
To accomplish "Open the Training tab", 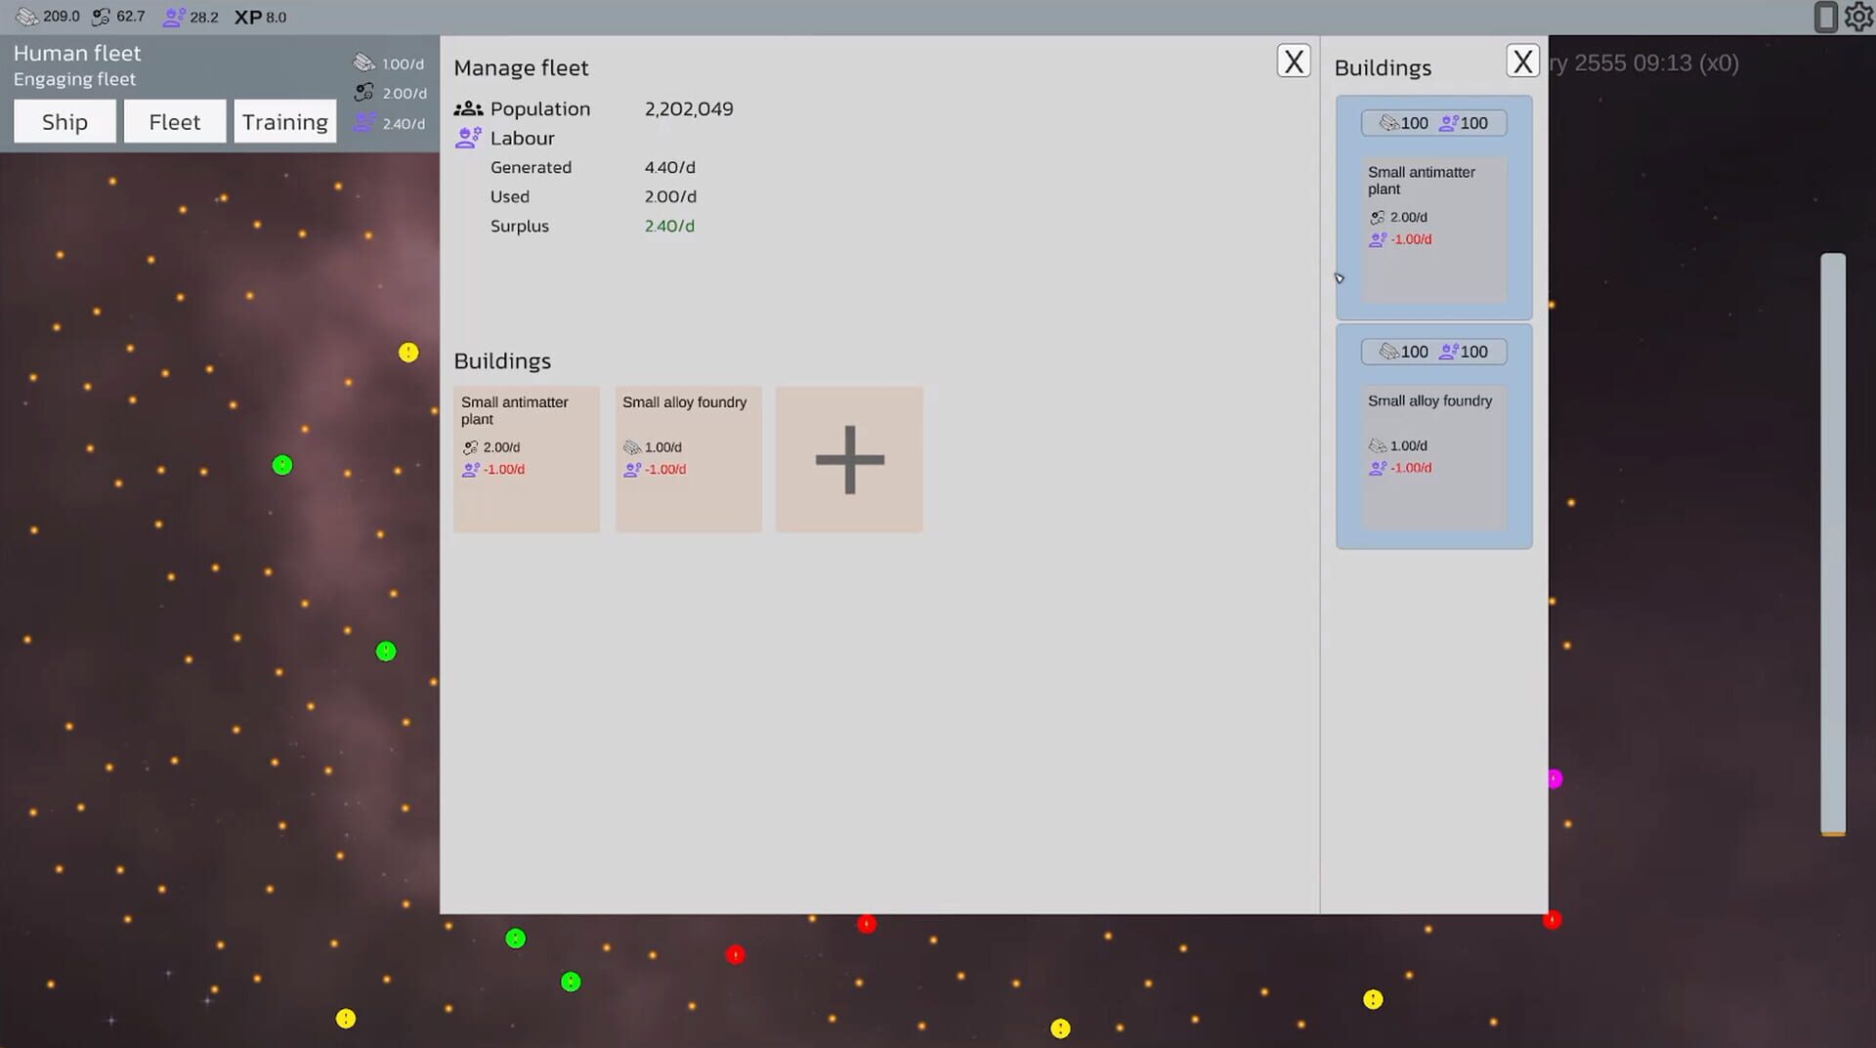I will point(285,121).
